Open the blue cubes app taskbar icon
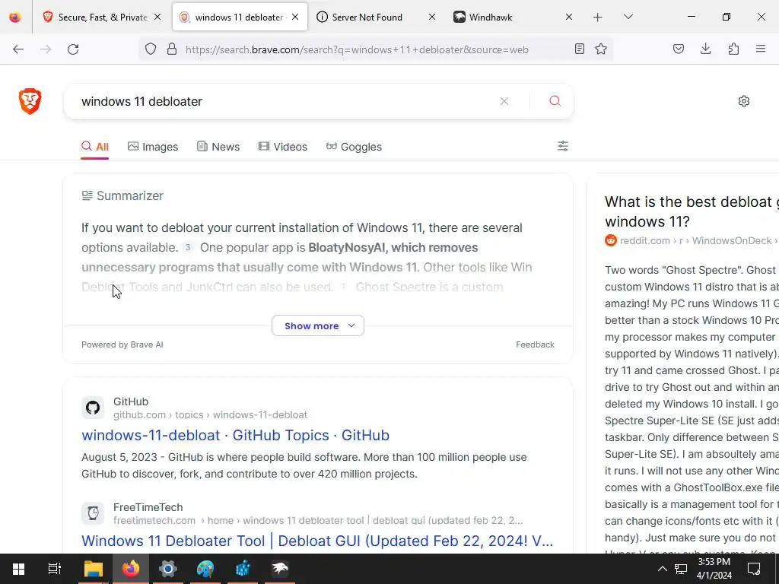The width and height of the screenshot is (779, 584). point(243,569)
